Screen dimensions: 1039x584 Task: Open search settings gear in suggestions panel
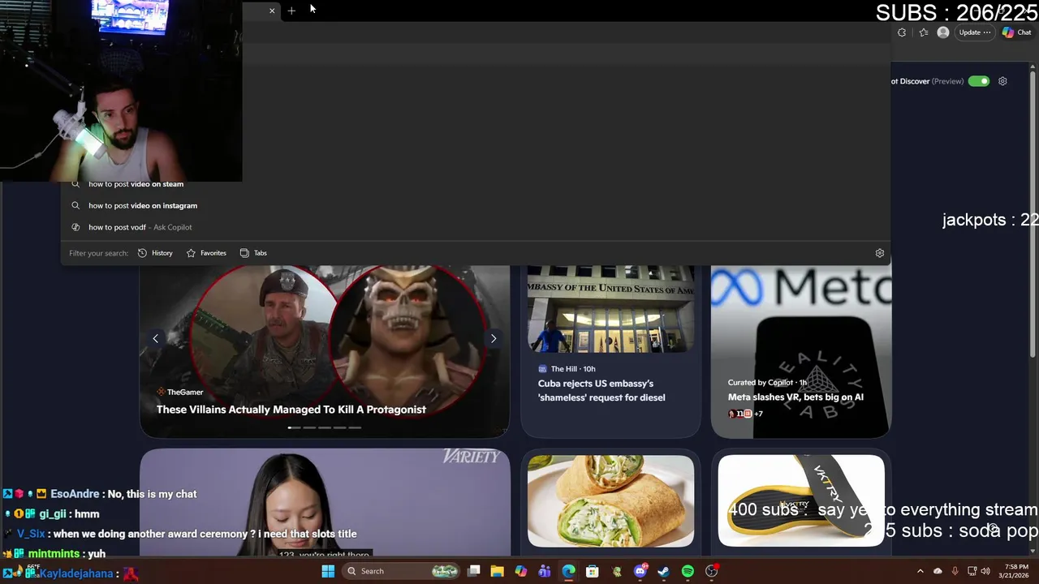(880, 253)
